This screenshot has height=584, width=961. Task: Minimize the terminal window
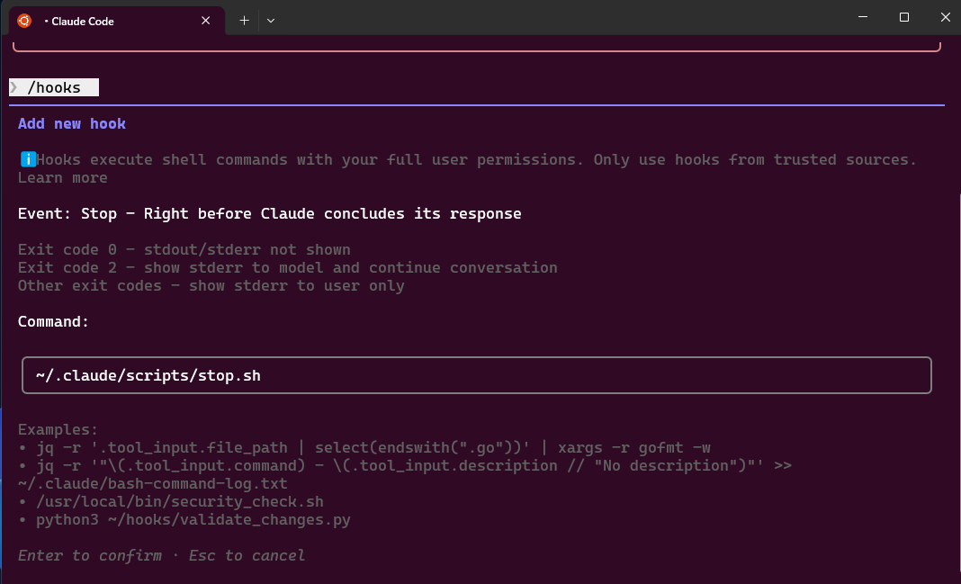(x=863, y=17)
